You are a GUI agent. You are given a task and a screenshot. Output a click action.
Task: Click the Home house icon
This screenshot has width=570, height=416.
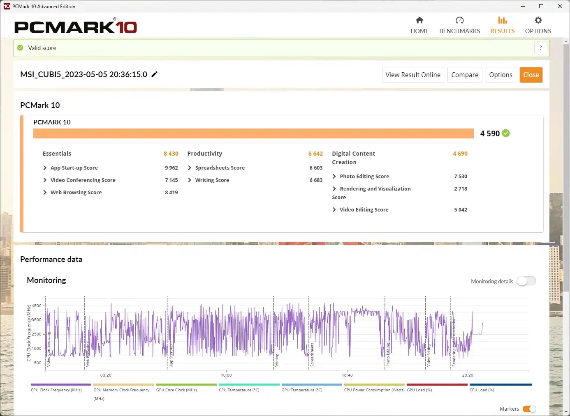(419, 21)
